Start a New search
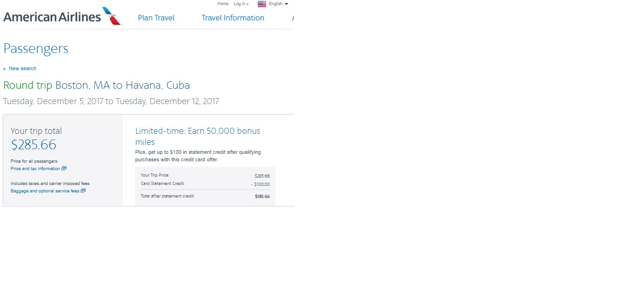This screenshot has height=284, width=626. (22, 68)
